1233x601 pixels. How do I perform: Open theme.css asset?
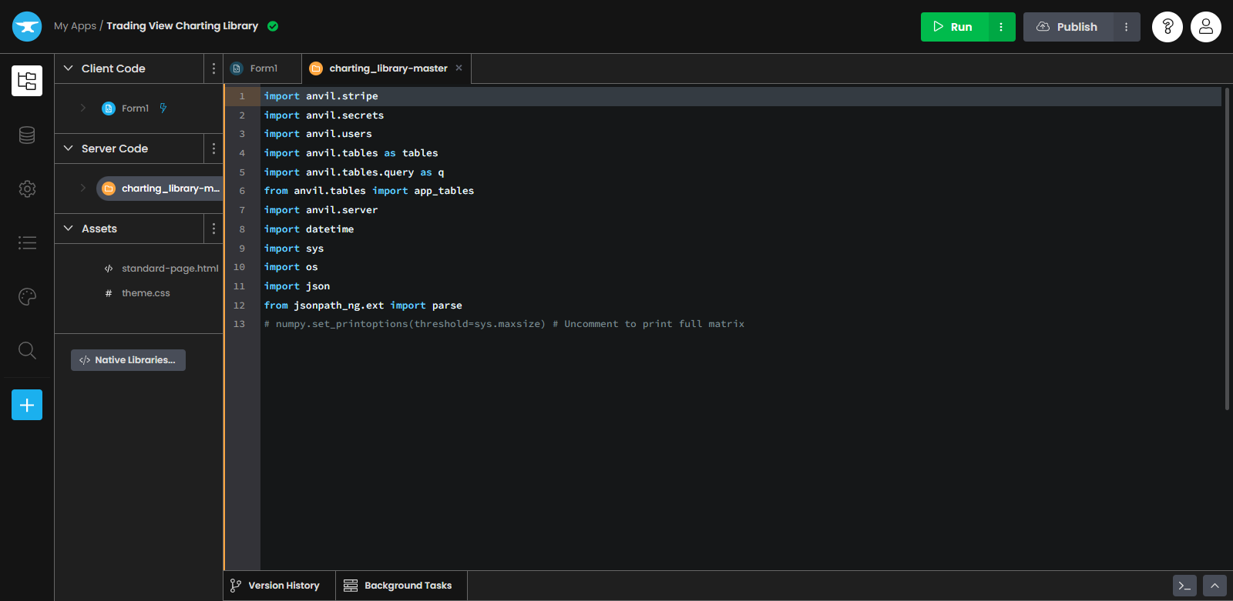[146, 293]
